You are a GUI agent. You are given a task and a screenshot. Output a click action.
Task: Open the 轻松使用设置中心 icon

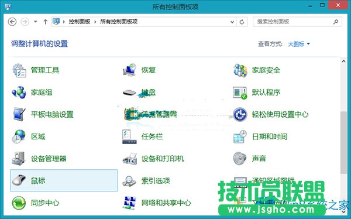[x=240, y=115]
